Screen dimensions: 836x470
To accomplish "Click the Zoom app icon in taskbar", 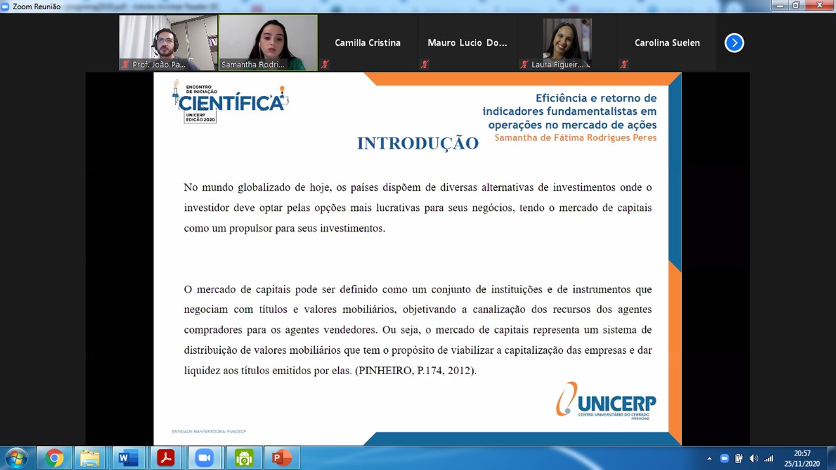I will point(204,458).
